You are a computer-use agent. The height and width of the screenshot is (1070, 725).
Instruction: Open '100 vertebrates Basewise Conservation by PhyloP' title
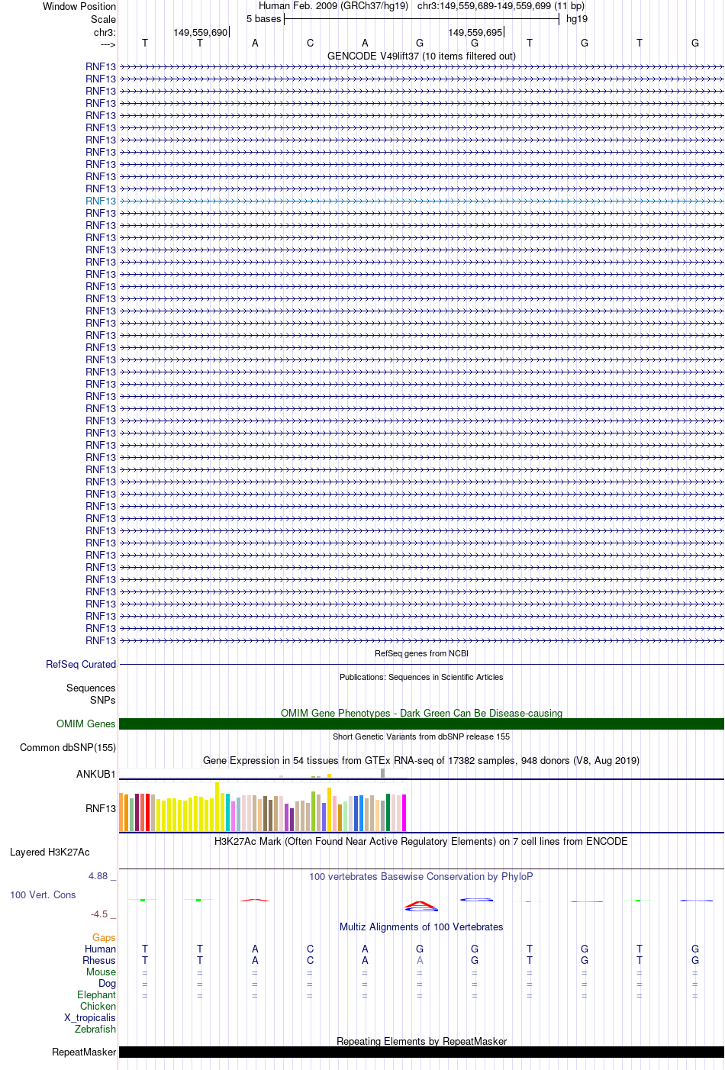tap(421, 876)
